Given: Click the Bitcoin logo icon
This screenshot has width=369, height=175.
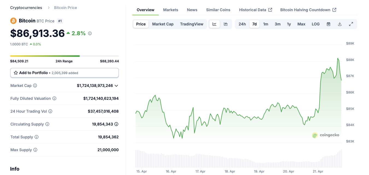Looking at the screenshot, I should tap(13, 21).
